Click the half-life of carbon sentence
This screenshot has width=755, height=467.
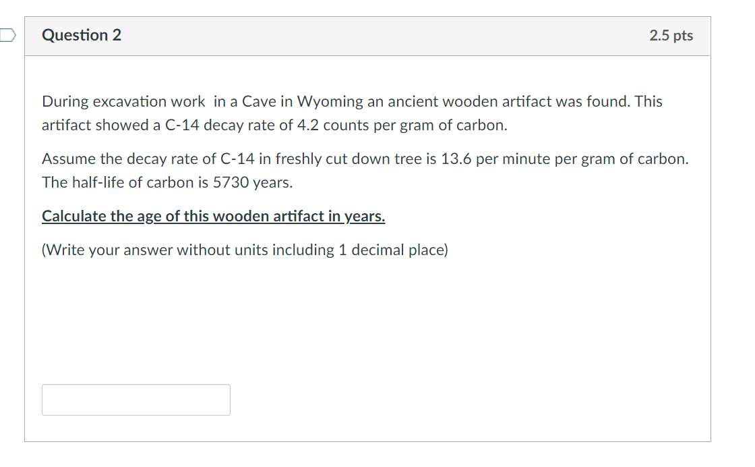[166, 182]
